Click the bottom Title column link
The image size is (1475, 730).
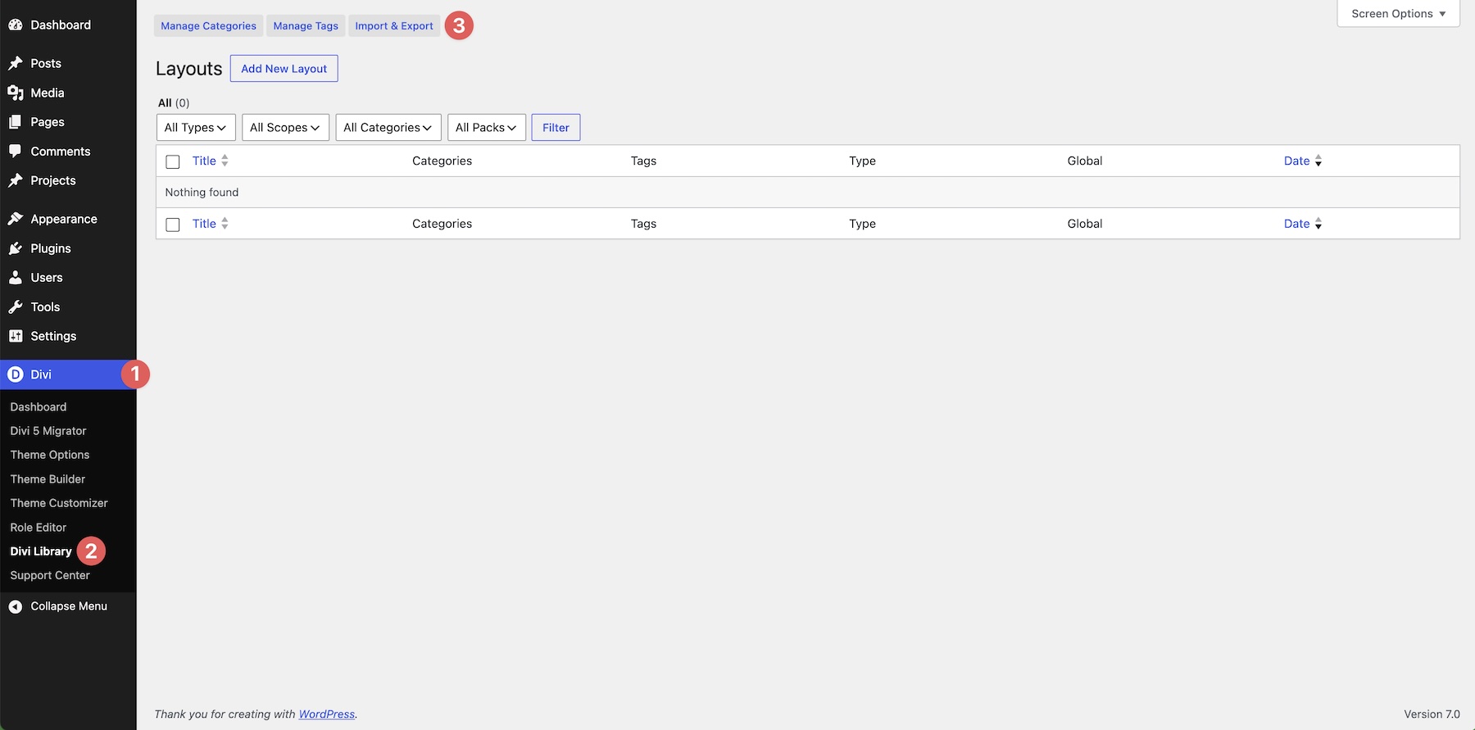[204, 224]
